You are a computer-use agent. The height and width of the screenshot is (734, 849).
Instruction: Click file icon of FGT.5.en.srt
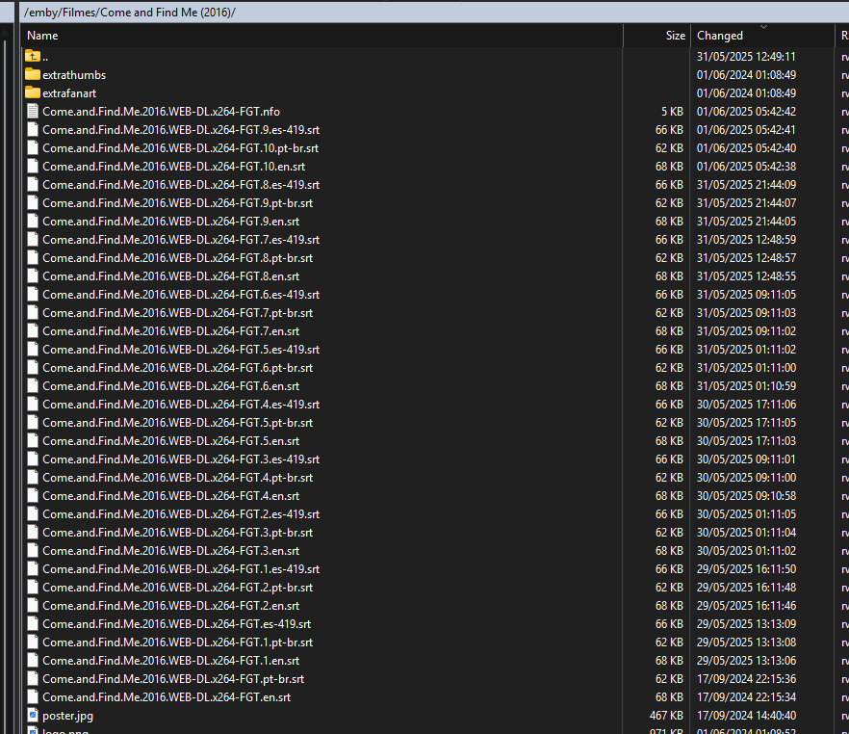pyautogui.click(x=33, y=441)
